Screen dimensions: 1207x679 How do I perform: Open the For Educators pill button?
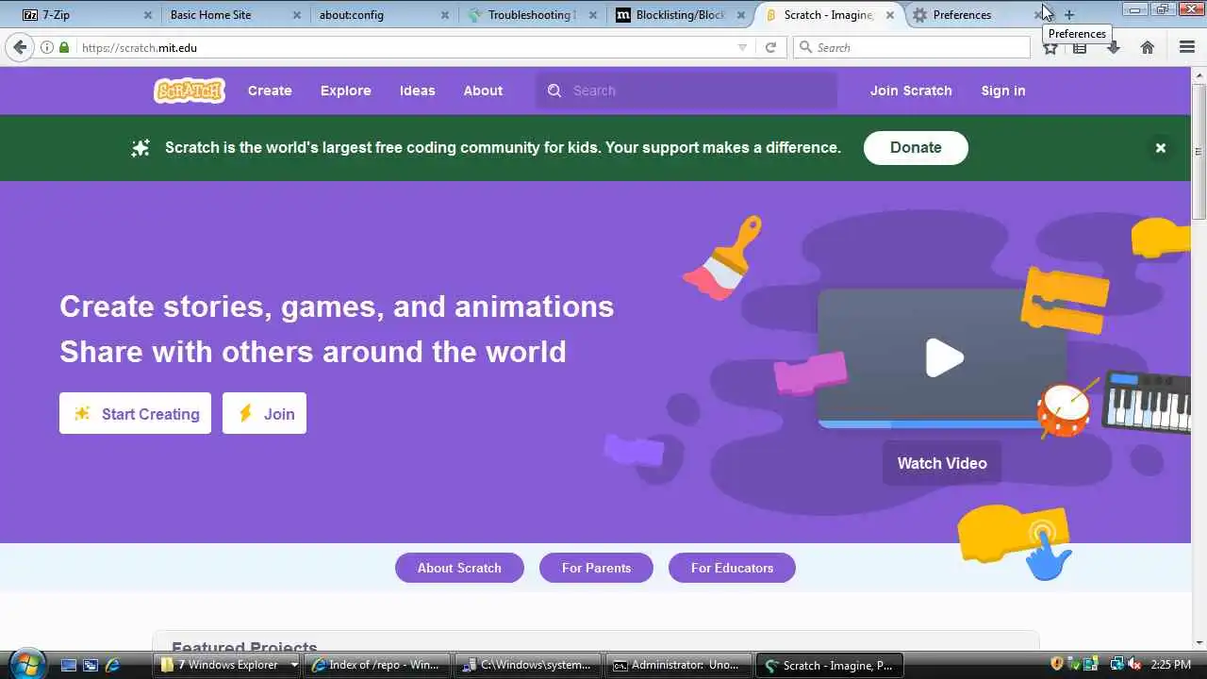pos(732,568)
